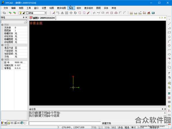The image size is (172, 129).
Task: Click the Mirror tool icon
Action: tap(62, 13)
